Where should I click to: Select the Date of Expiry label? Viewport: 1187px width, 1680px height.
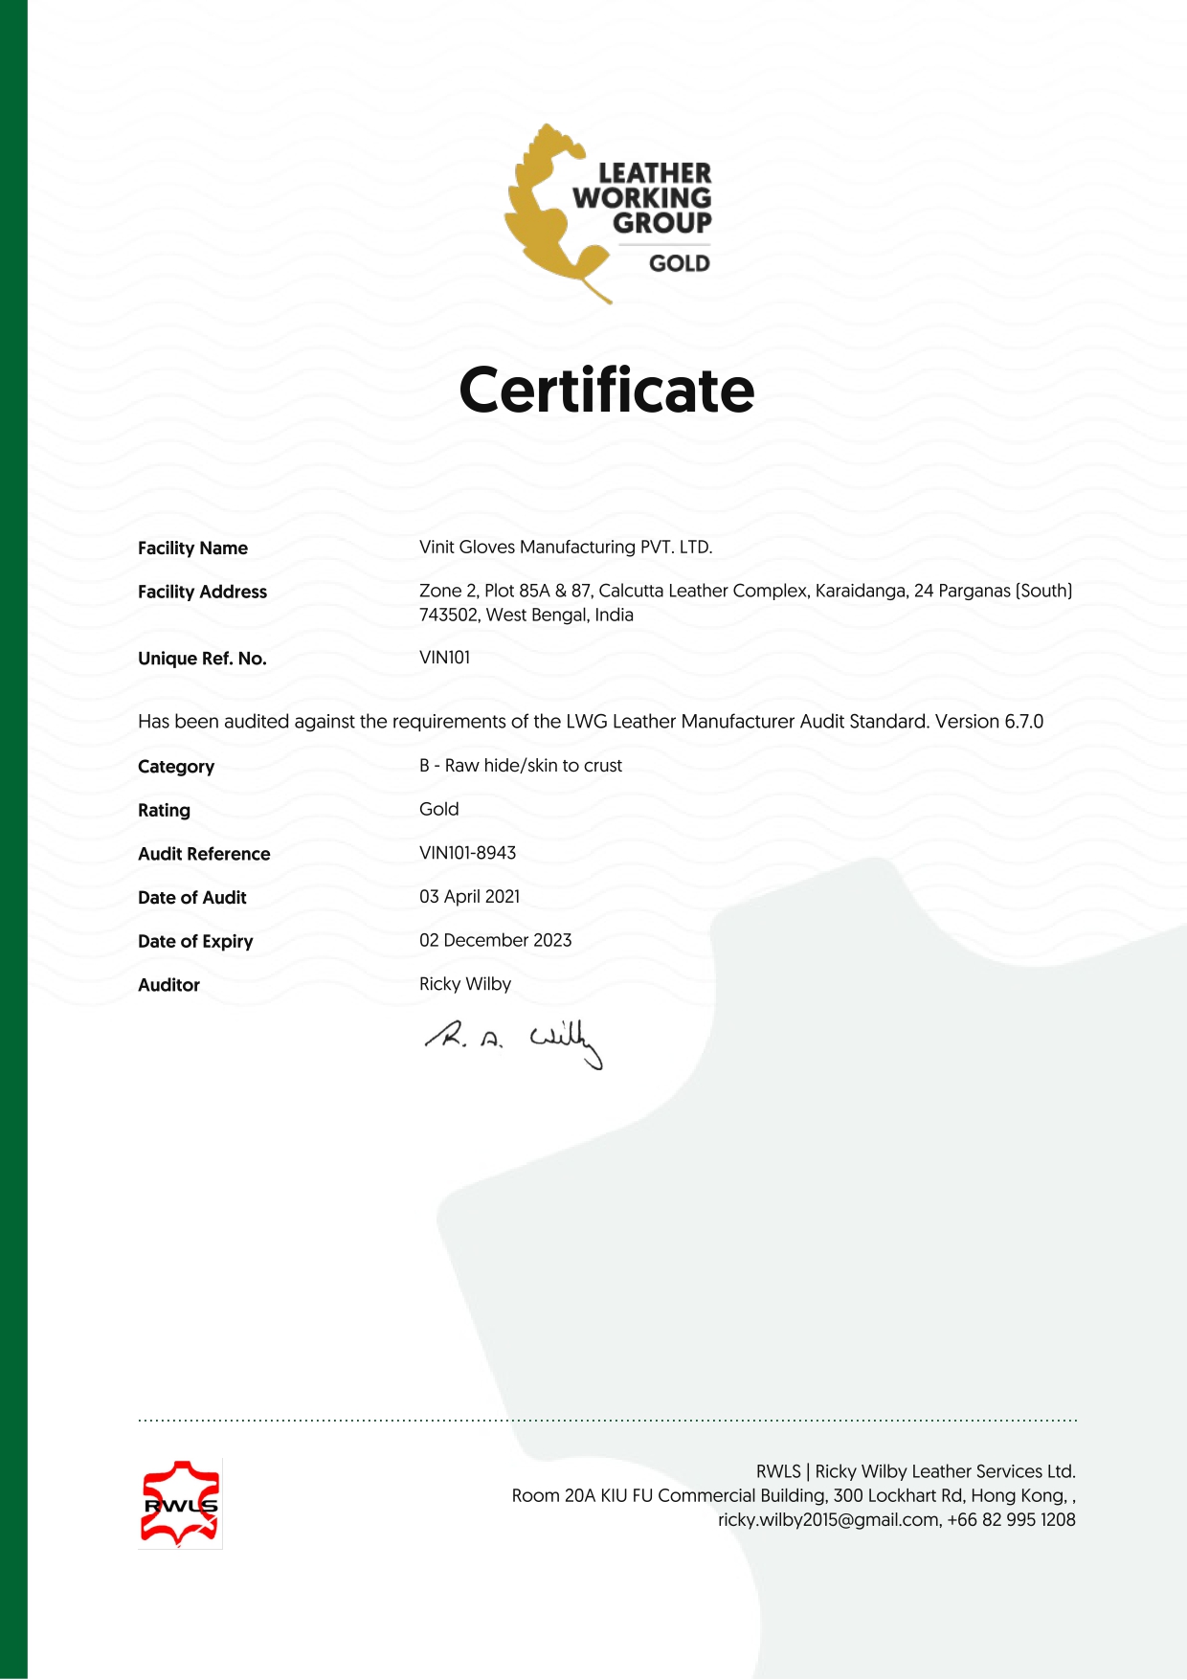tap(195, 941)
